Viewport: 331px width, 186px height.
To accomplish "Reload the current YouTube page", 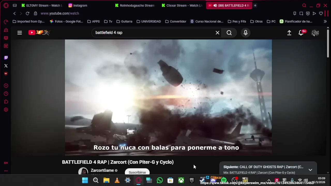I will (x=27, y=13).
